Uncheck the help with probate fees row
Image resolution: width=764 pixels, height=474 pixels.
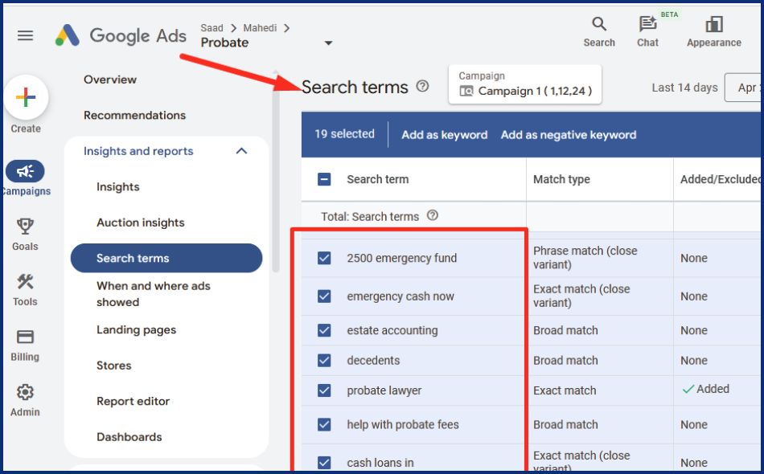point(324,424)
